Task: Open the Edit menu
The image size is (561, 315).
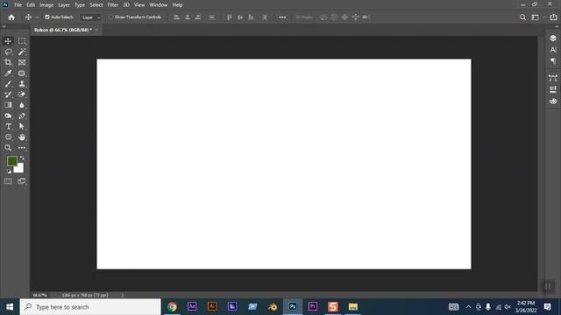Action: 31,5
